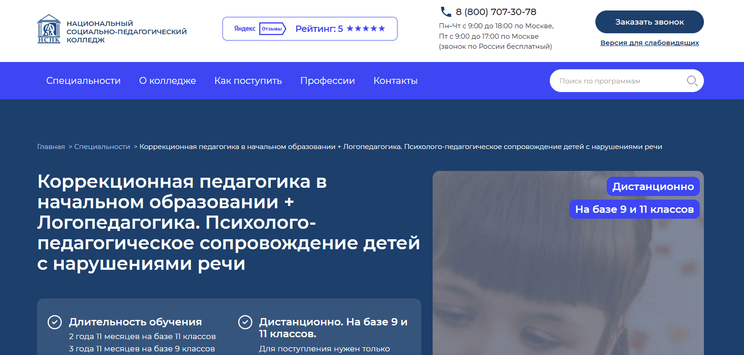
Task: Open the Рейтинг: 5 reviews link
Action: pyautogui.click(x=310, y=29)
